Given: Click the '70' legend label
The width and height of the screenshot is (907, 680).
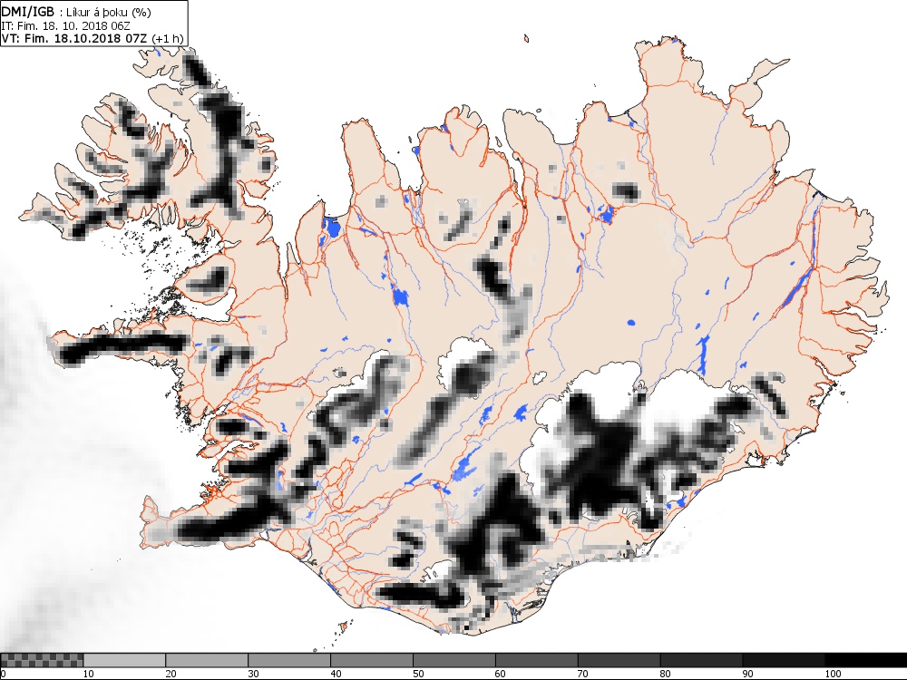Looking at the screenshot, I should (x=583, y=674).
